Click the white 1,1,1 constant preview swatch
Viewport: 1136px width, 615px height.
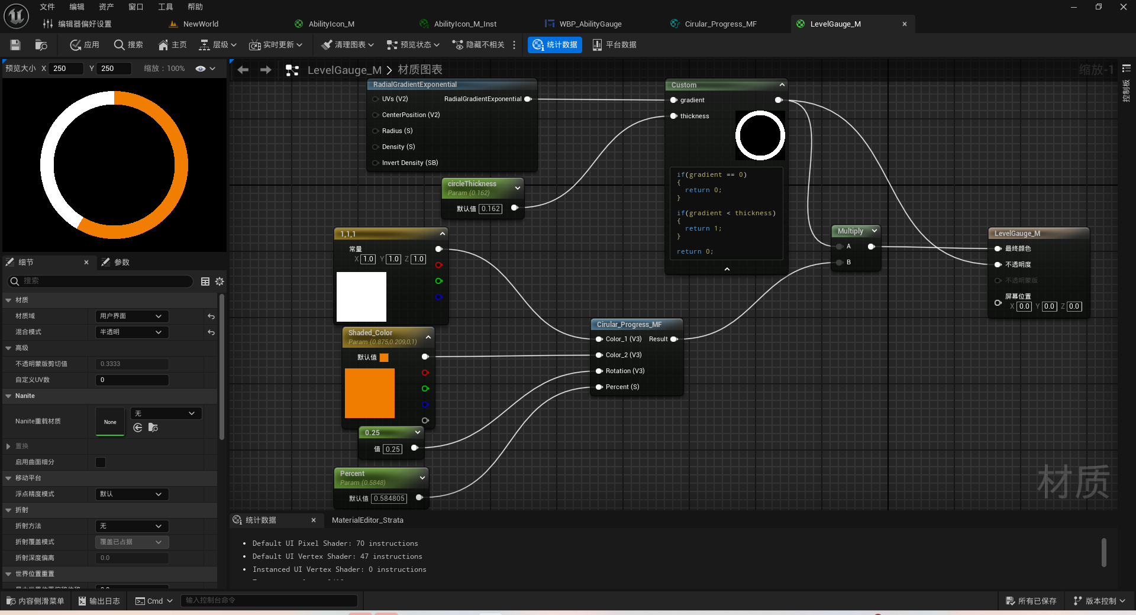[362, 296]
